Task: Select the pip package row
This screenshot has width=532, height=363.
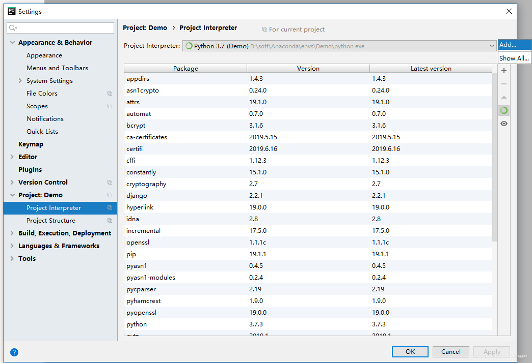Action: click(x=308, y=254)
